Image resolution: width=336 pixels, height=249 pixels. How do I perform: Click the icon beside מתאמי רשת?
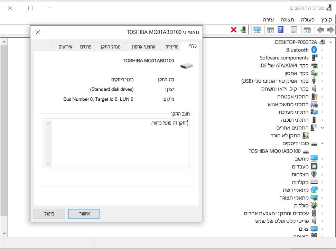pos(314,190)
